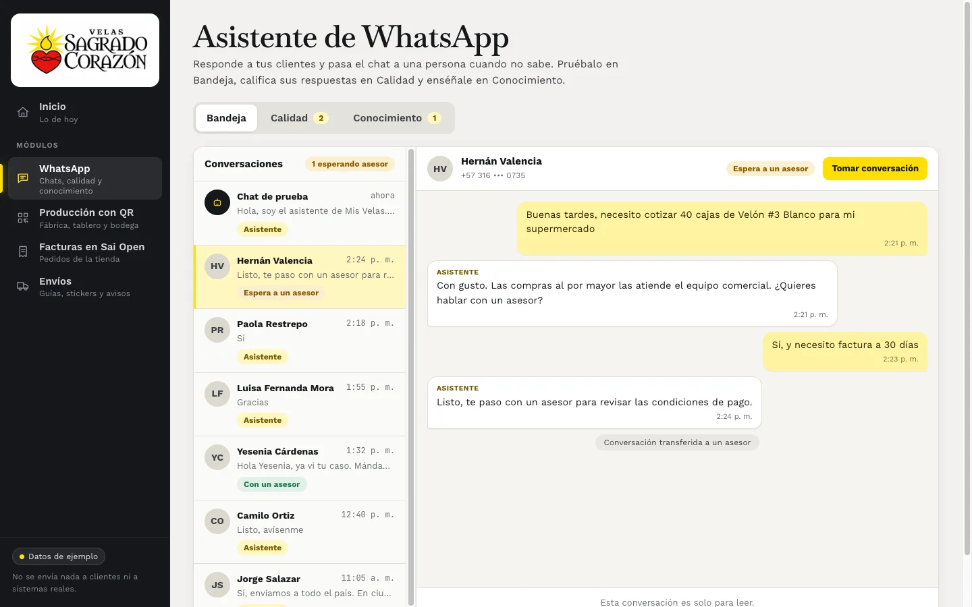Click the PR avatar of Paola Restrepo
This screenshot has height=607, width=972.
pos(217,330)
